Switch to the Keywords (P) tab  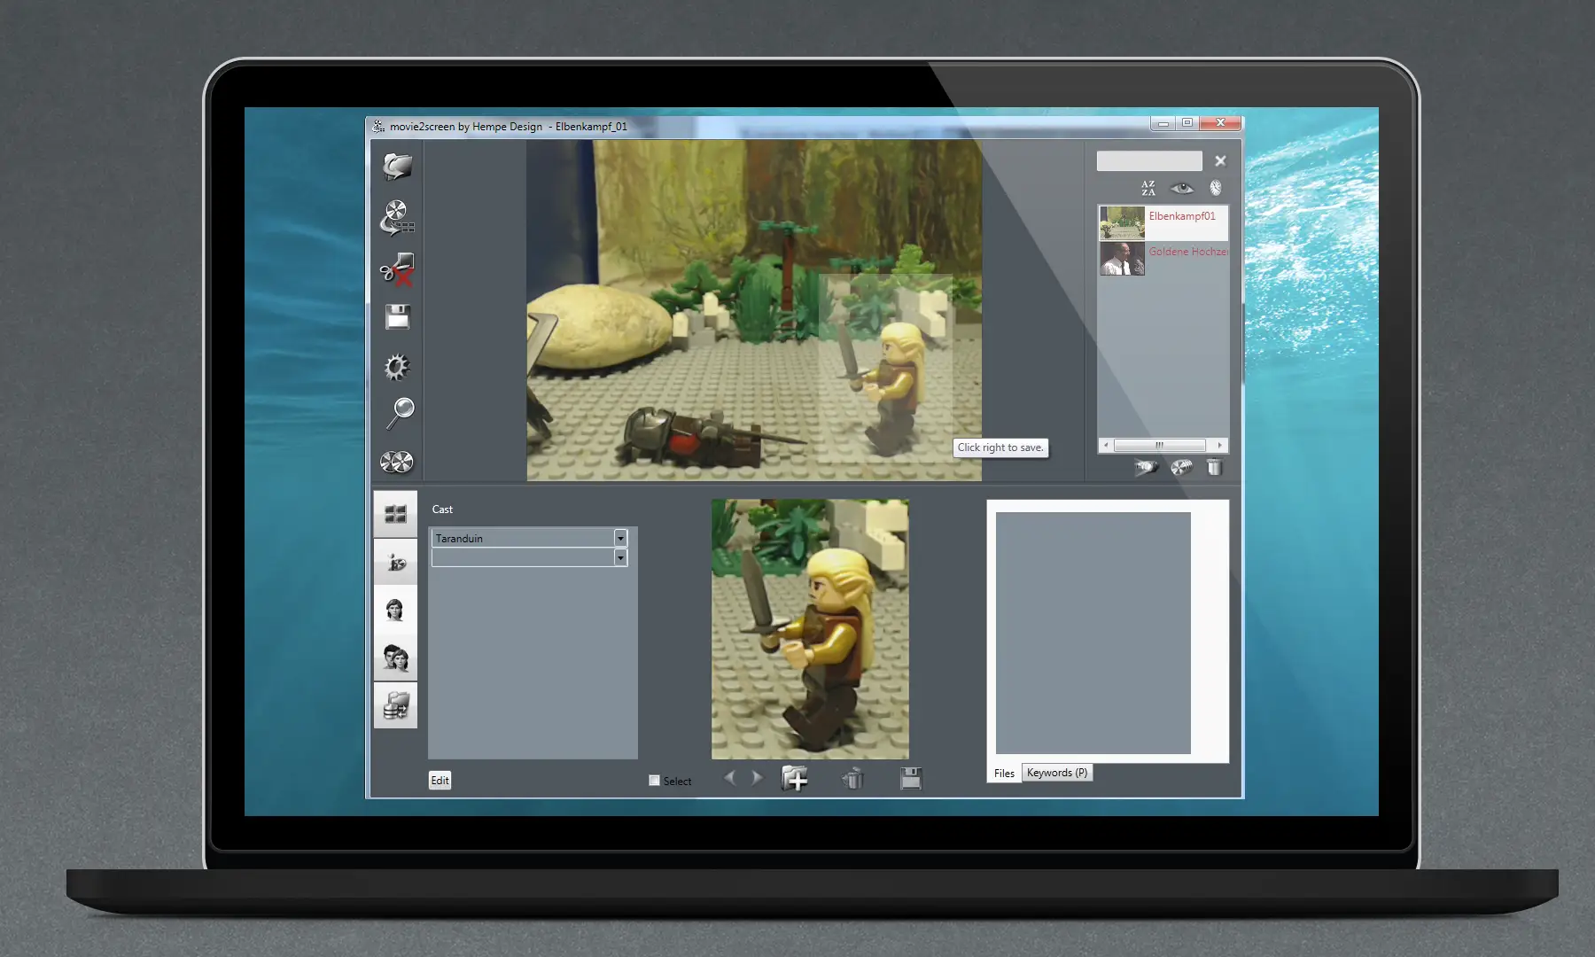pyautogui.click(x=1056, y=773)
